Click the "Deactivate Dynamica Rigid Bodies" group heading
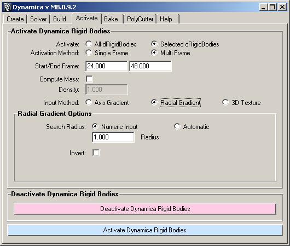290x246 pixels. [x=65, y=194]
